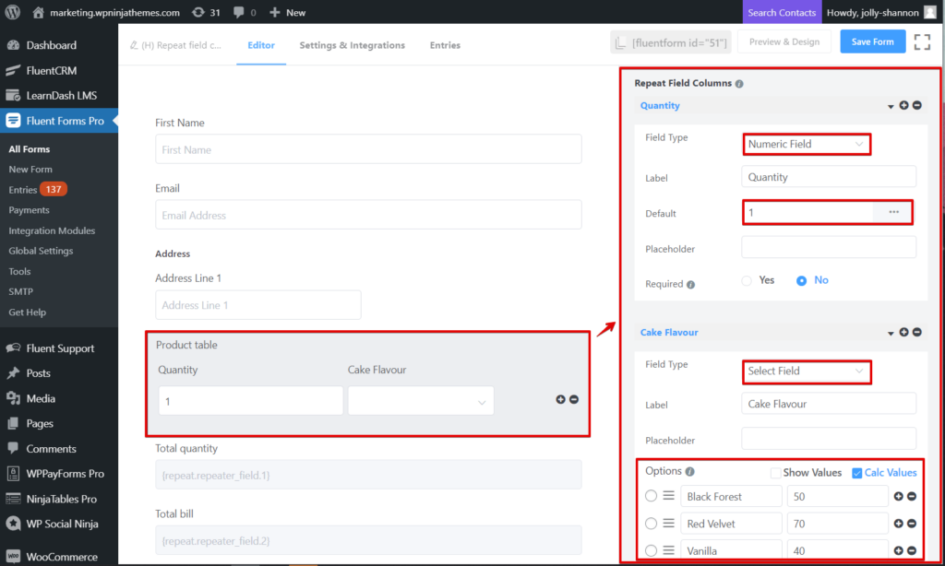The height and width of the screenshot is (566, 945).
Task: Click Search Contacts button
Action: pos(782,12)
